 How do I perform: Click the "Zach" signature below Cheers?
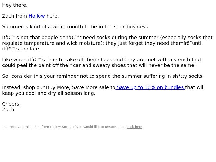coord(8,110)
